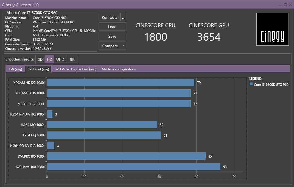The height and width of the screenshot is (187, 294).
Task: Click the H.264 MQ 1080i bar
Action: [x=102, y=125]
